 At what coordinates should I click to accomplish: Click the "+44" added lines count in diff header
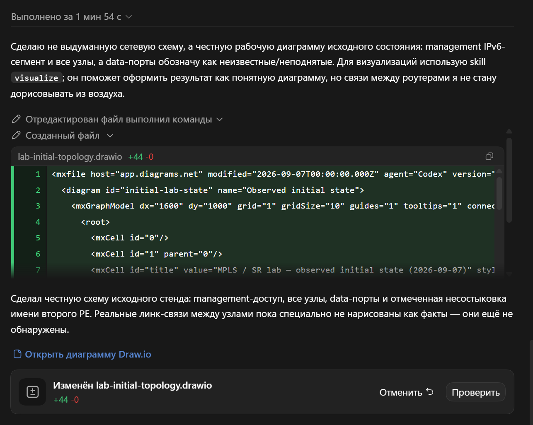tap(135, 157)
